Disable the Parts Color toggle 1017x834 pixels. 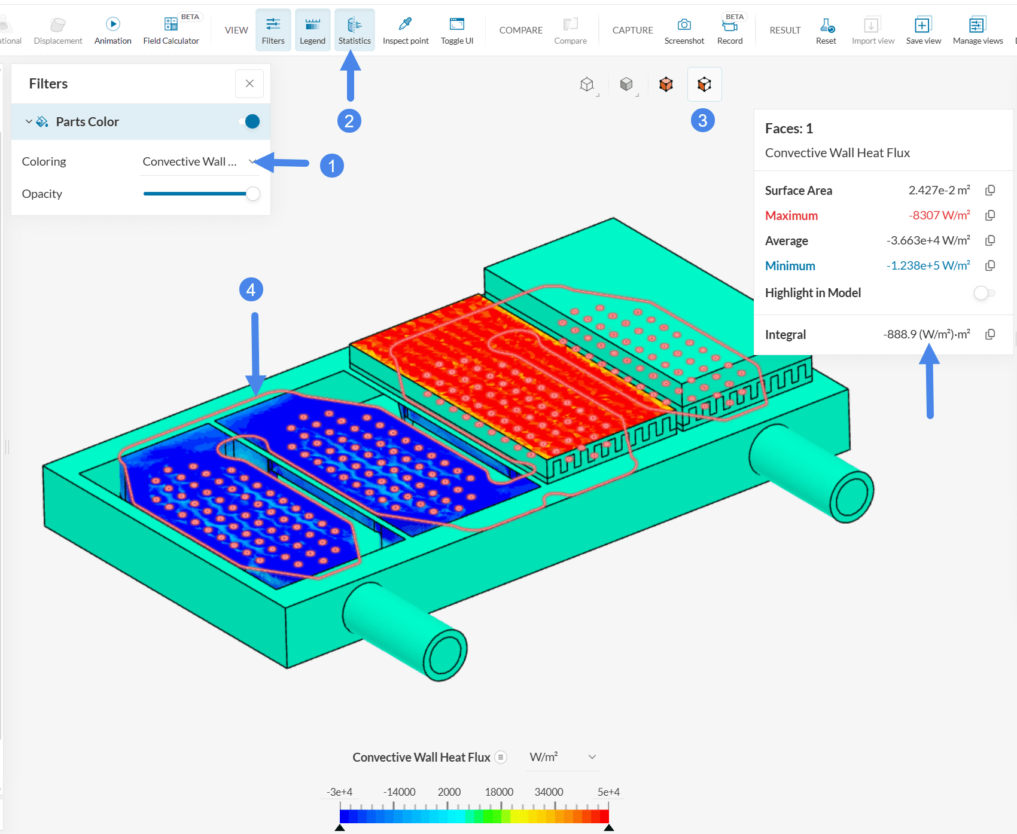[249, 121]
